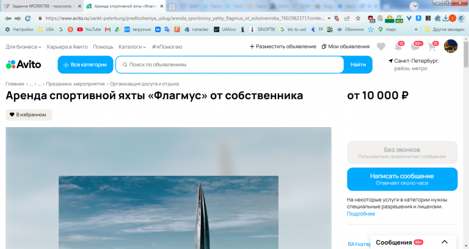This screenshot has width=469, height=249.
Task: Open the VK bookmark icon
Action: [x=158, y=29]
